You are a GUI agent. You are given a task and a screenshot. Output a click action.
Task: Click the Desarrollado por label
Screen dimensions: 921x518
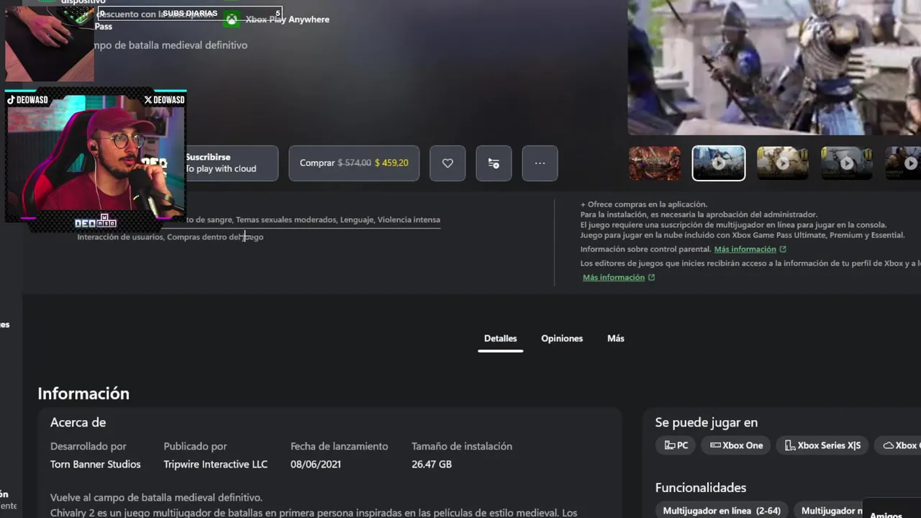(88, 447)
